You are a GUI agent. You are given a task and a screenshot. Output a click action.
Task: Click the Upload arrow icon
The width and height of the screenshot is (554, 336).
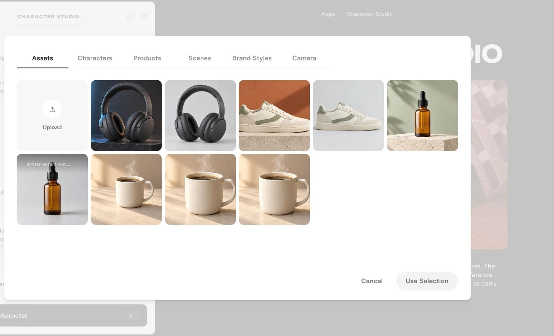pyautogui.click(x=52, y=109)
